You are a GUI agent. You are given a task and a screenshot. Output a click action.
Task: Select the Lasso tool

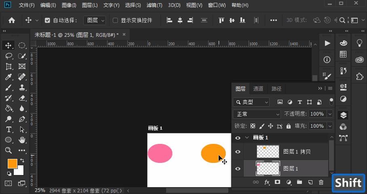(x=8, y=56)
